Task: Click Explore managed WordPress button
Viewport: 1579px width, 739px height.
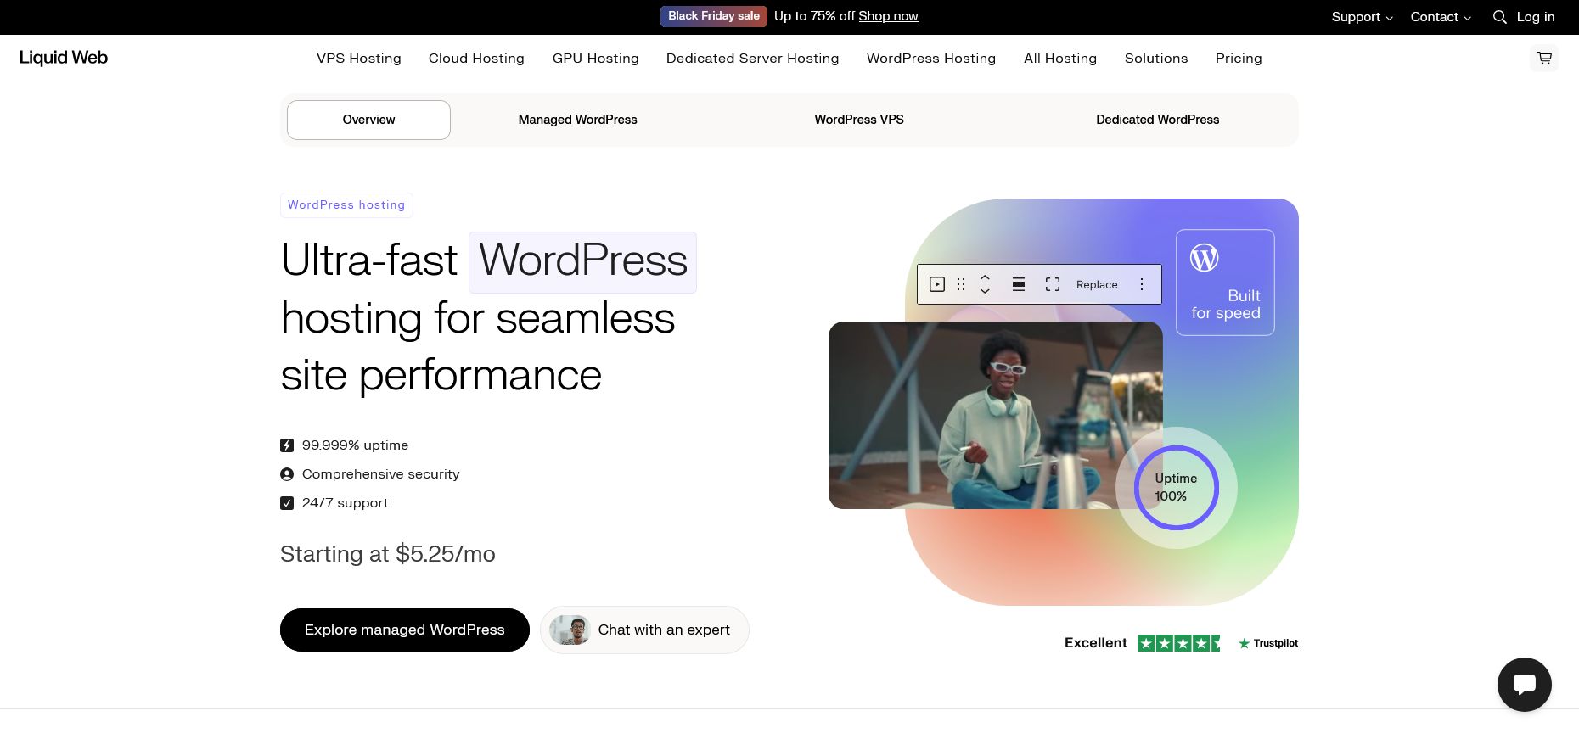Action: [405, 630]
